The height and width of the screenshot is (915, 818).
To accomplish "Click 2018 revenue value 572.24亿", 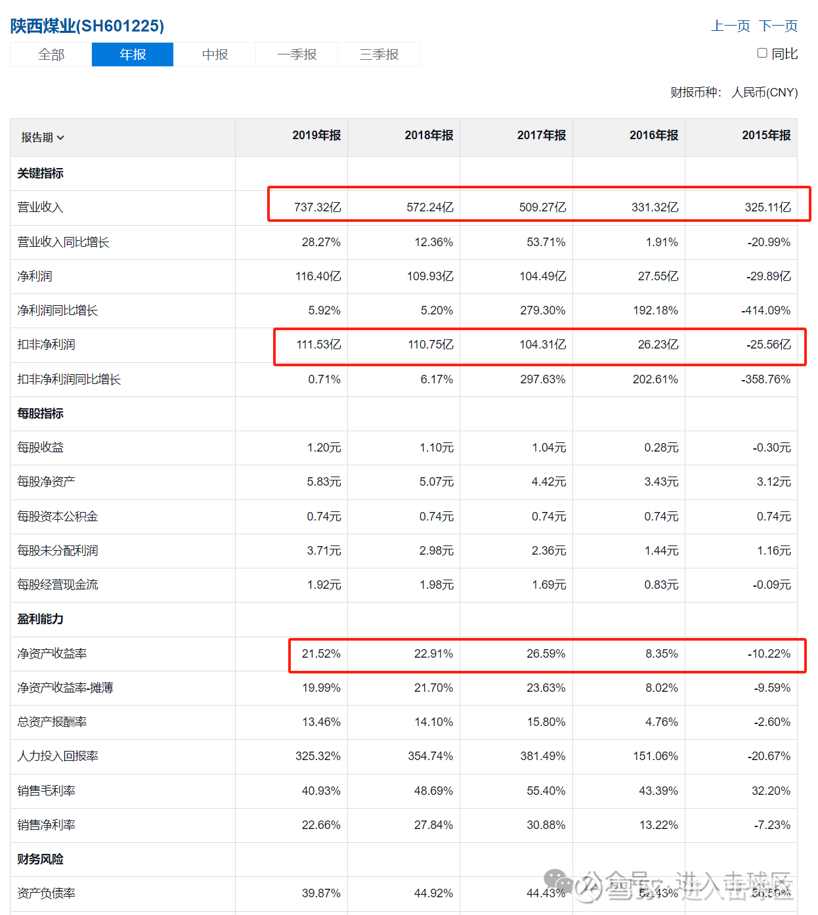I will coord(430,207).
